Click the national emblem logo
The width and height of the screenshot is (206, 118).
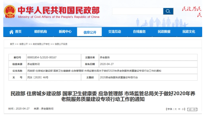[10, 11]
